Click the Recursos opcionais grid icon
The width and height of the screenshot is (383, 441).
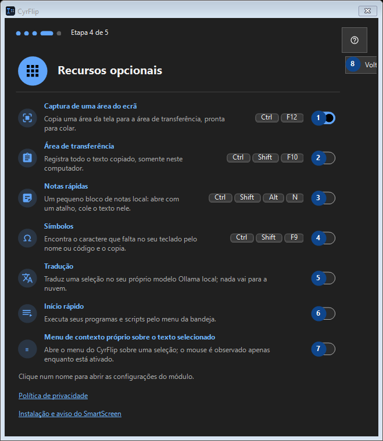(x=33, y=71)
